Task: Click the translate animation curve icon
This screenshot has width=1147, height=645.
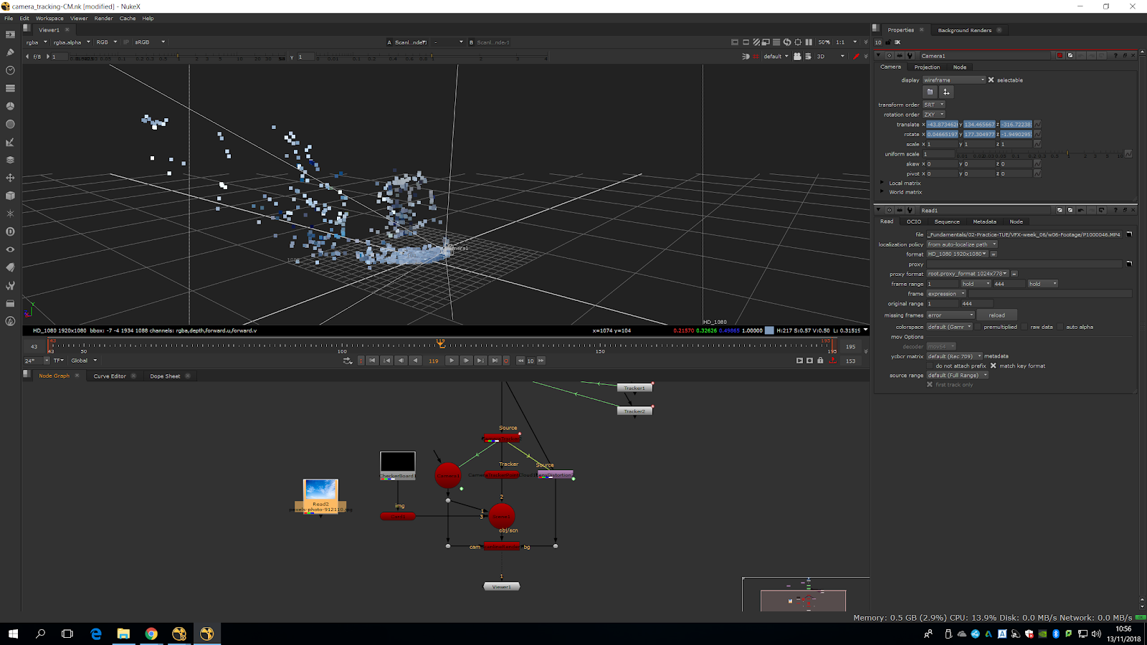Action: [1037, 125]
